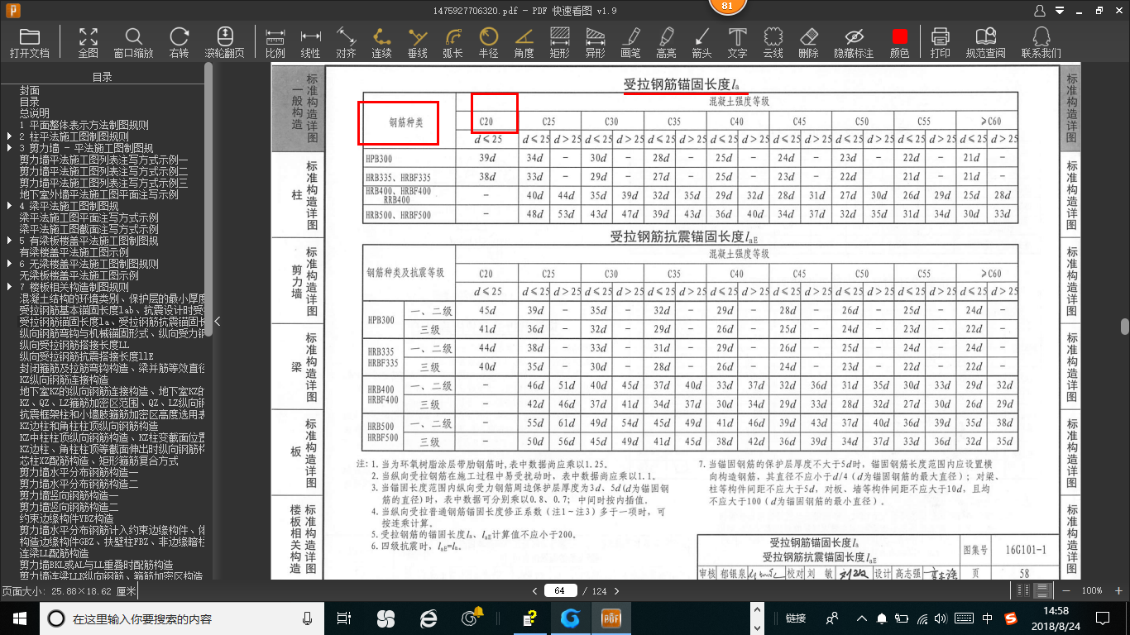Select the 角度 angle measurement tool
Image resolution: width=1130 pixels, height=635 pixels.
(524, 42)
